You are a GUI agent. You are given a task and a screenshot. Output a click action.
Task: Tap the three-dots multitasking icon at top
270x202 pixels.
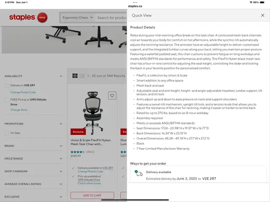[x=135, y=3]
